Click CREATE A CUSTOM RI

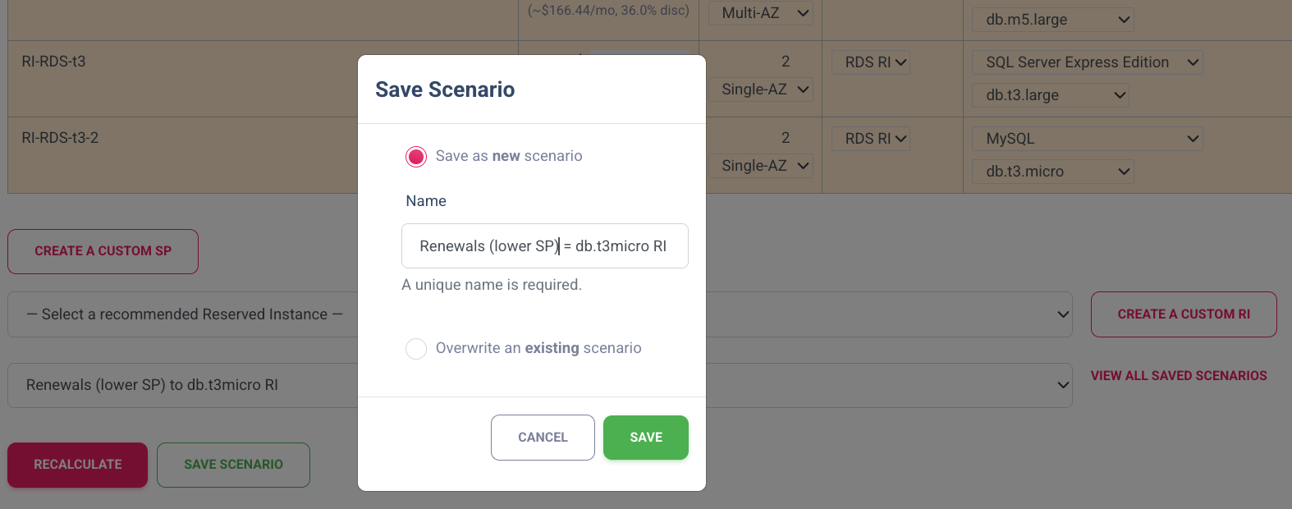click(x=1183, y=314)
